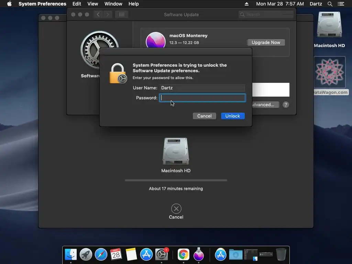Open the Edit menu
The image size is (352, 264).
[77, 4]
